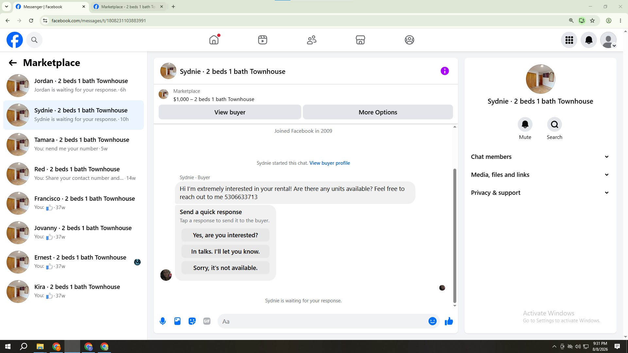Open the emoji picker
This screenshot has height=353, width=628.
(432, 321)
